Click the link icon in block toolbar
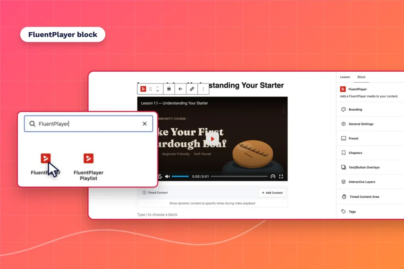The image size is (404, 269). click(192, 89)
